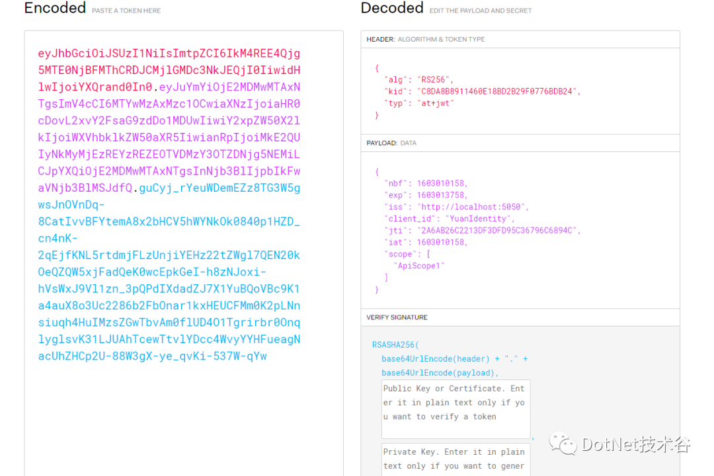Click the base64UrlEncode(header) line
714x476 pixels.
454,359
